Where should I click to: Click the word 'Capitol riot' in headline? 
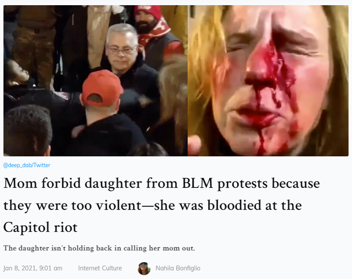[41, 227]
